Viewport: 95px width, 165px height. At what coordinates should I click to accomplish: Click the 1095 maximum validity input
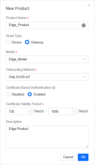(x=60, y=111)
